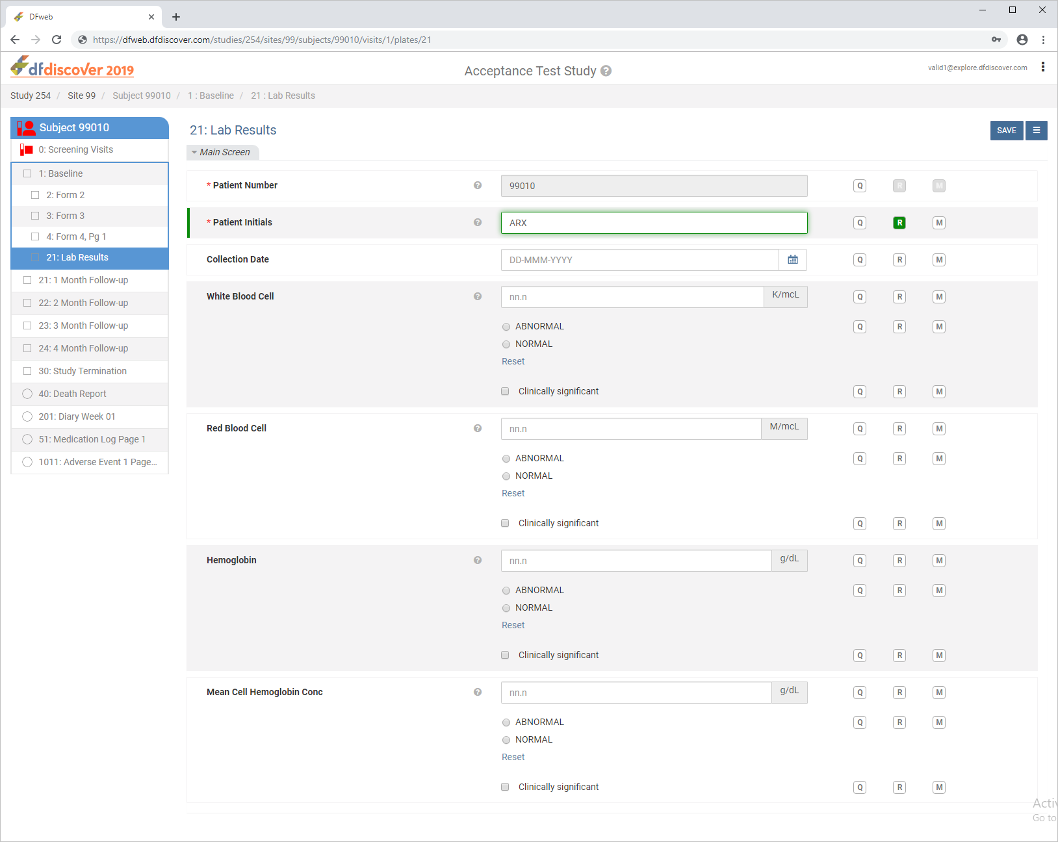Open the Query icon for Patient Number

pos(860,186)
